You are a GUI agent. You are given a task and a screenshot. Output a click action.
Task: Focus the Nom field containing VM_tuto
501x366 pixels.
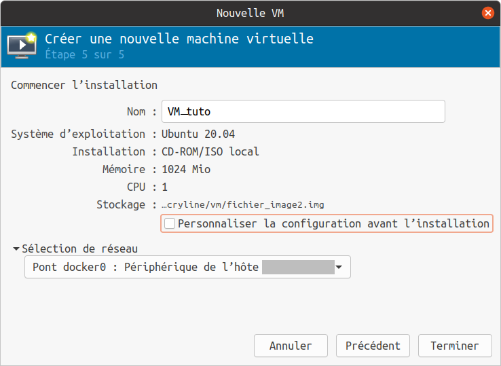(303, 111)
